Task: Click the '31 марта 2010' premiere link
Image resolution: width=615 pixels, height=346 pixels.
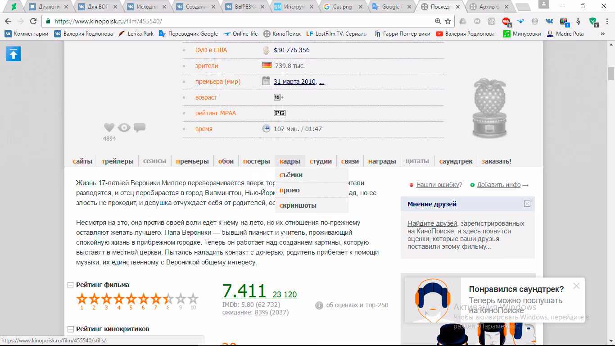Action: coord(295,82)
